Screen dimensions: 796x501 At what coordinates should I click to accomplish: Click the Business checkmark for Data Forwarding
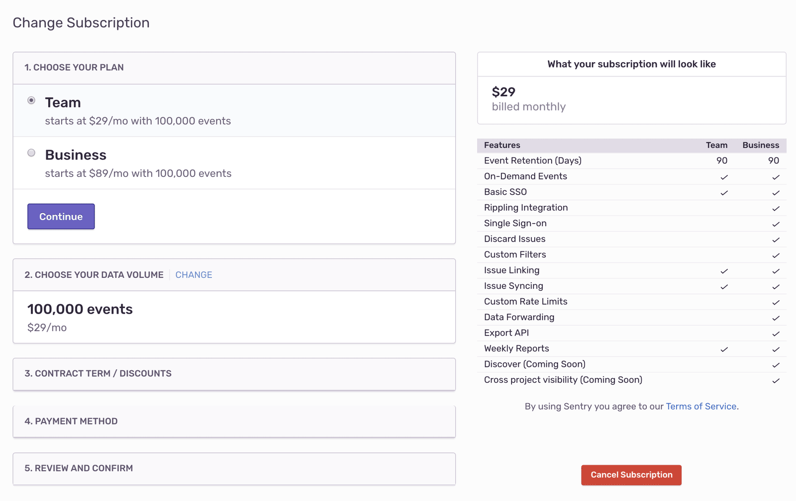pyautogui.click(x=776, y=318)
